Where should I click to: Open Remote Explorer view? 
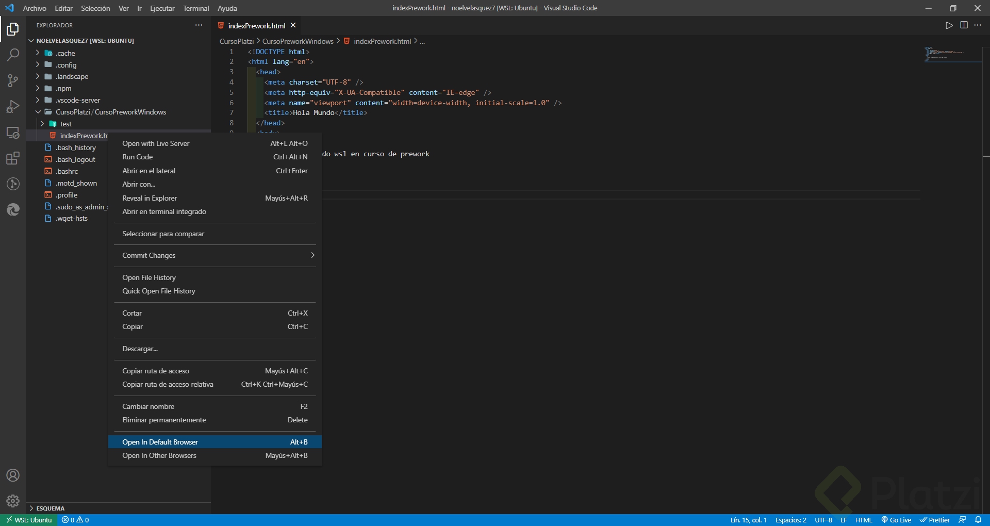[x=13, y=132]
